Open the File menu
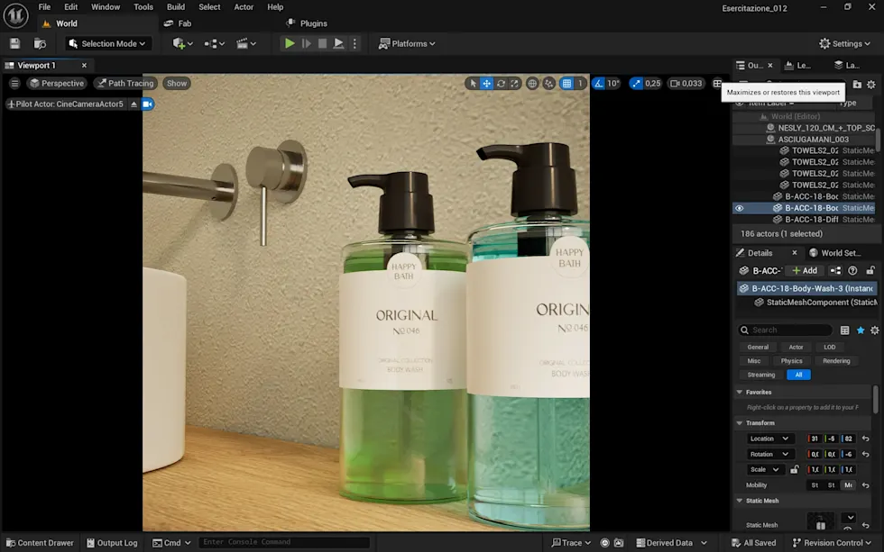This screenshot has width=884, height=552. 44,6
